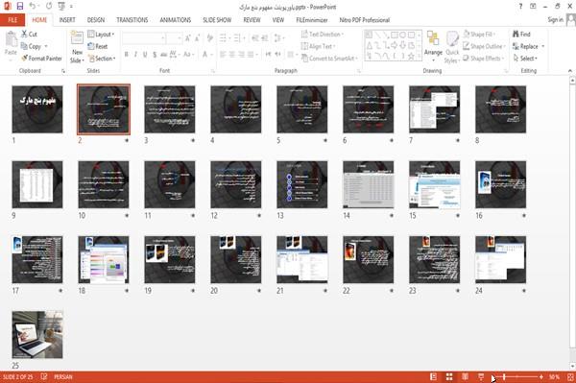
Task: Select slide 9 thumbnail with table
Action: pos(37,184)
